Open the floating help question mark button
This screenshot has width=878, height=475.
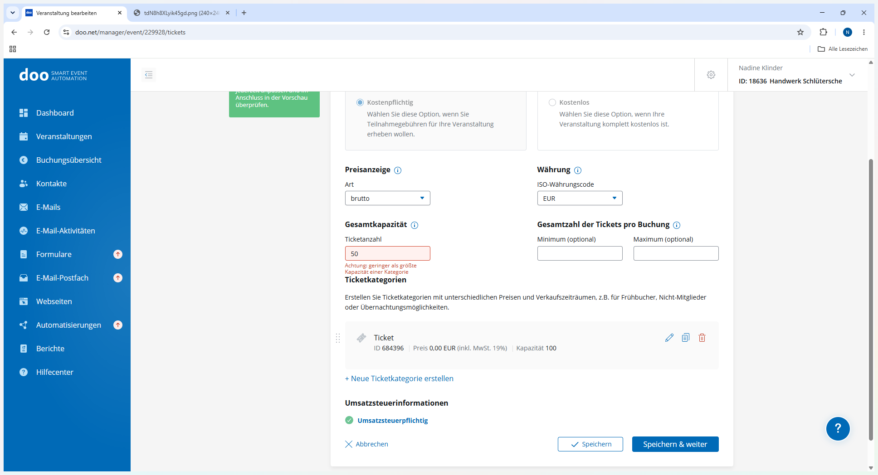tap(838, 429)
